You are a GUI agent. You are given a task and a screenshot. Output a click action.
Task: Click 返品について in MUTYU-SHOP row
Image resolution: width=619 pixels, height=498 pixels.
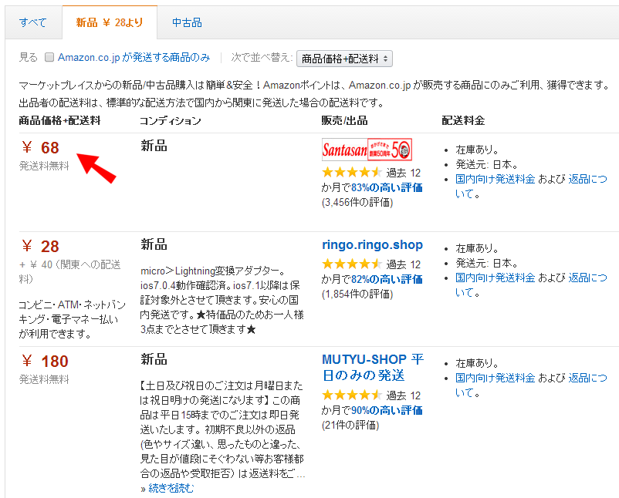click(531, 385)
